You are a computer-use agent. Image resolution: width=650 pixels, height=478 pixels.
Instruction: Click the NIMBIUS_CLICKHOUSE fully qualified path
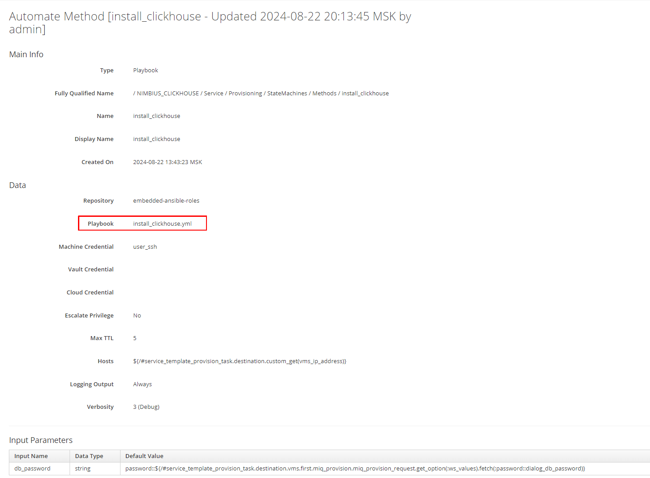pos(261,94)
